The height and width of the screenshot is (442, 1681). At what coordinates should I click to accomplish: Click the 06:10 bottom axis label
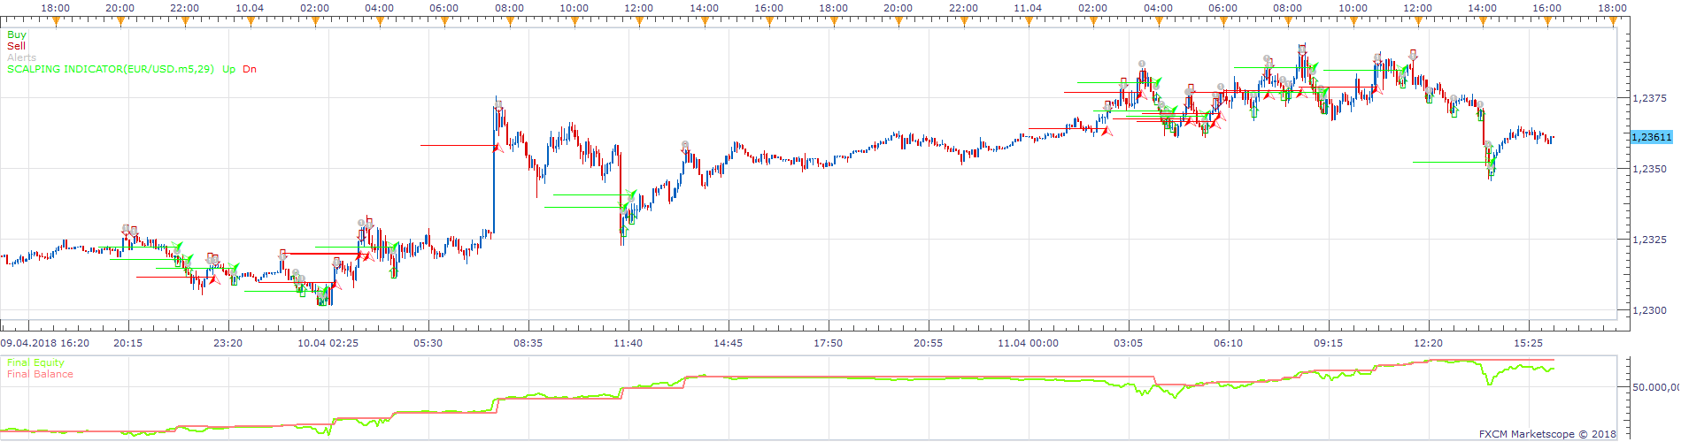1229,343
